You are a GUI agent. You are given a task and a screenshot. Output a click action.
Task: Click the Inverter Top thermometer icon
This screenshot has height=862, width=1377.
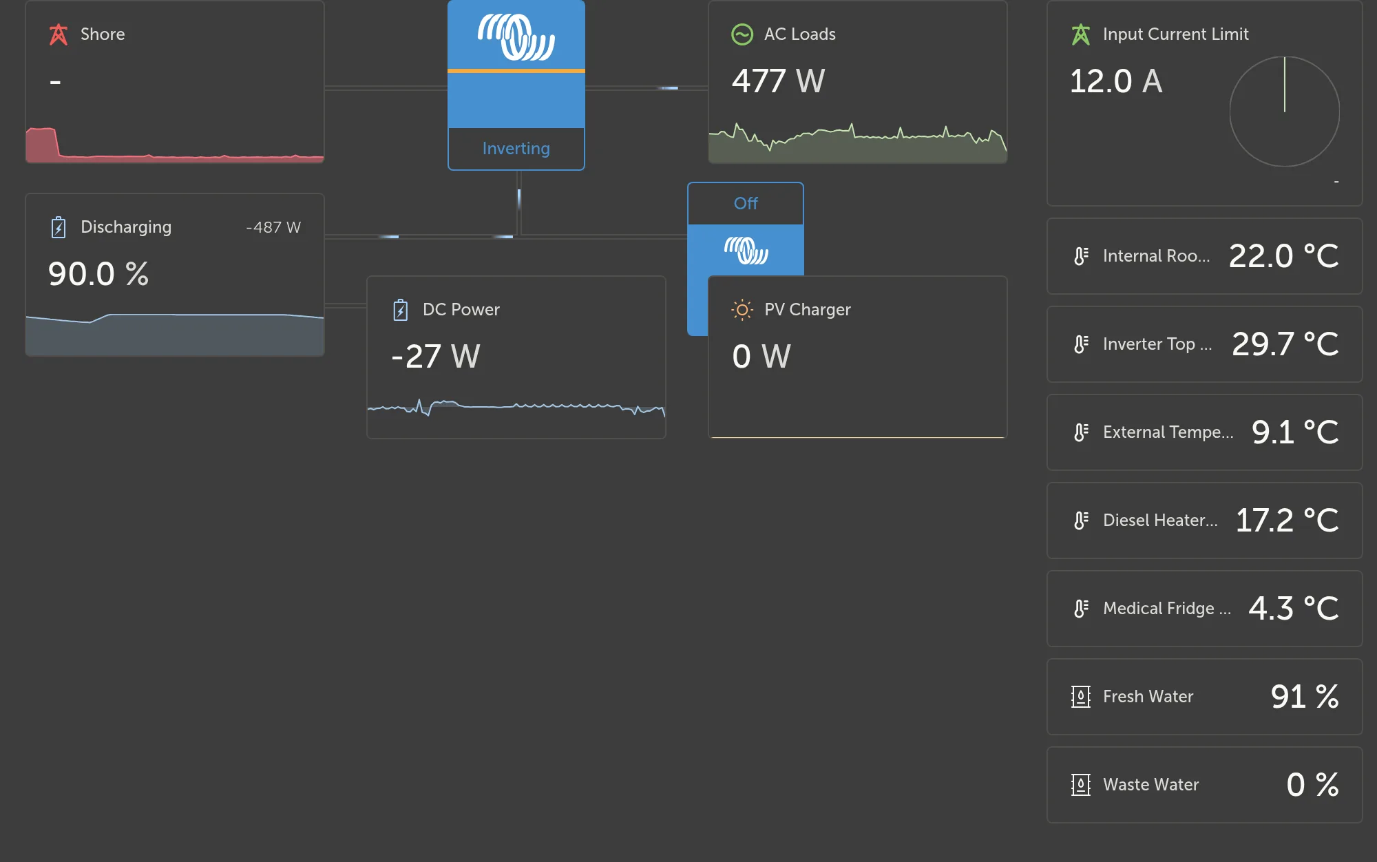(1081, 344)
